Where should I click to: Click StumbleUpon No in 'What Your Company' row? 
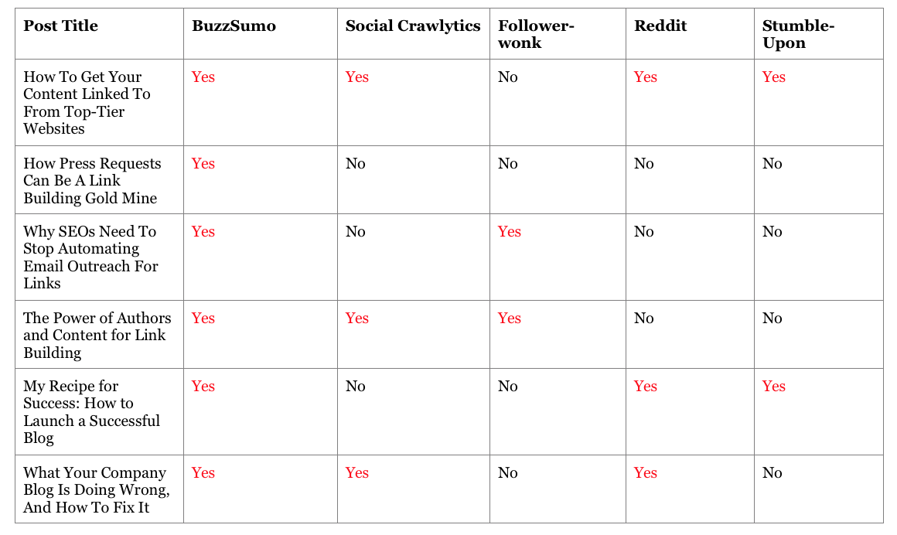coord(772,472)
